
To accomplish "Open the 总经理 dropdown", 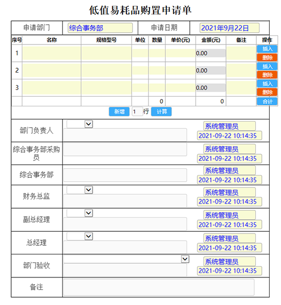I will coord(80,236).
